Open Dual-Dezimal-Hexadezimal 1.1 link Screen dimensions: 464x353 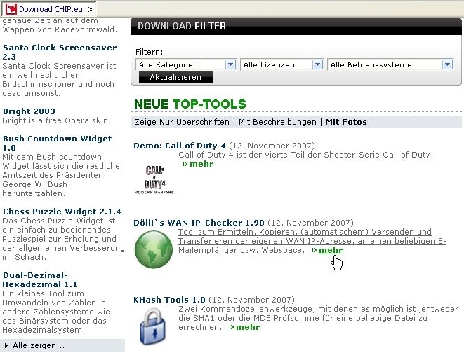pyautogui.click(x=39, y=279)
